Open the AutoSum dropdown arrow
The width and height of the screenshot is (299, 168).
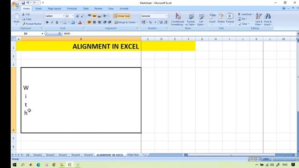253,14
